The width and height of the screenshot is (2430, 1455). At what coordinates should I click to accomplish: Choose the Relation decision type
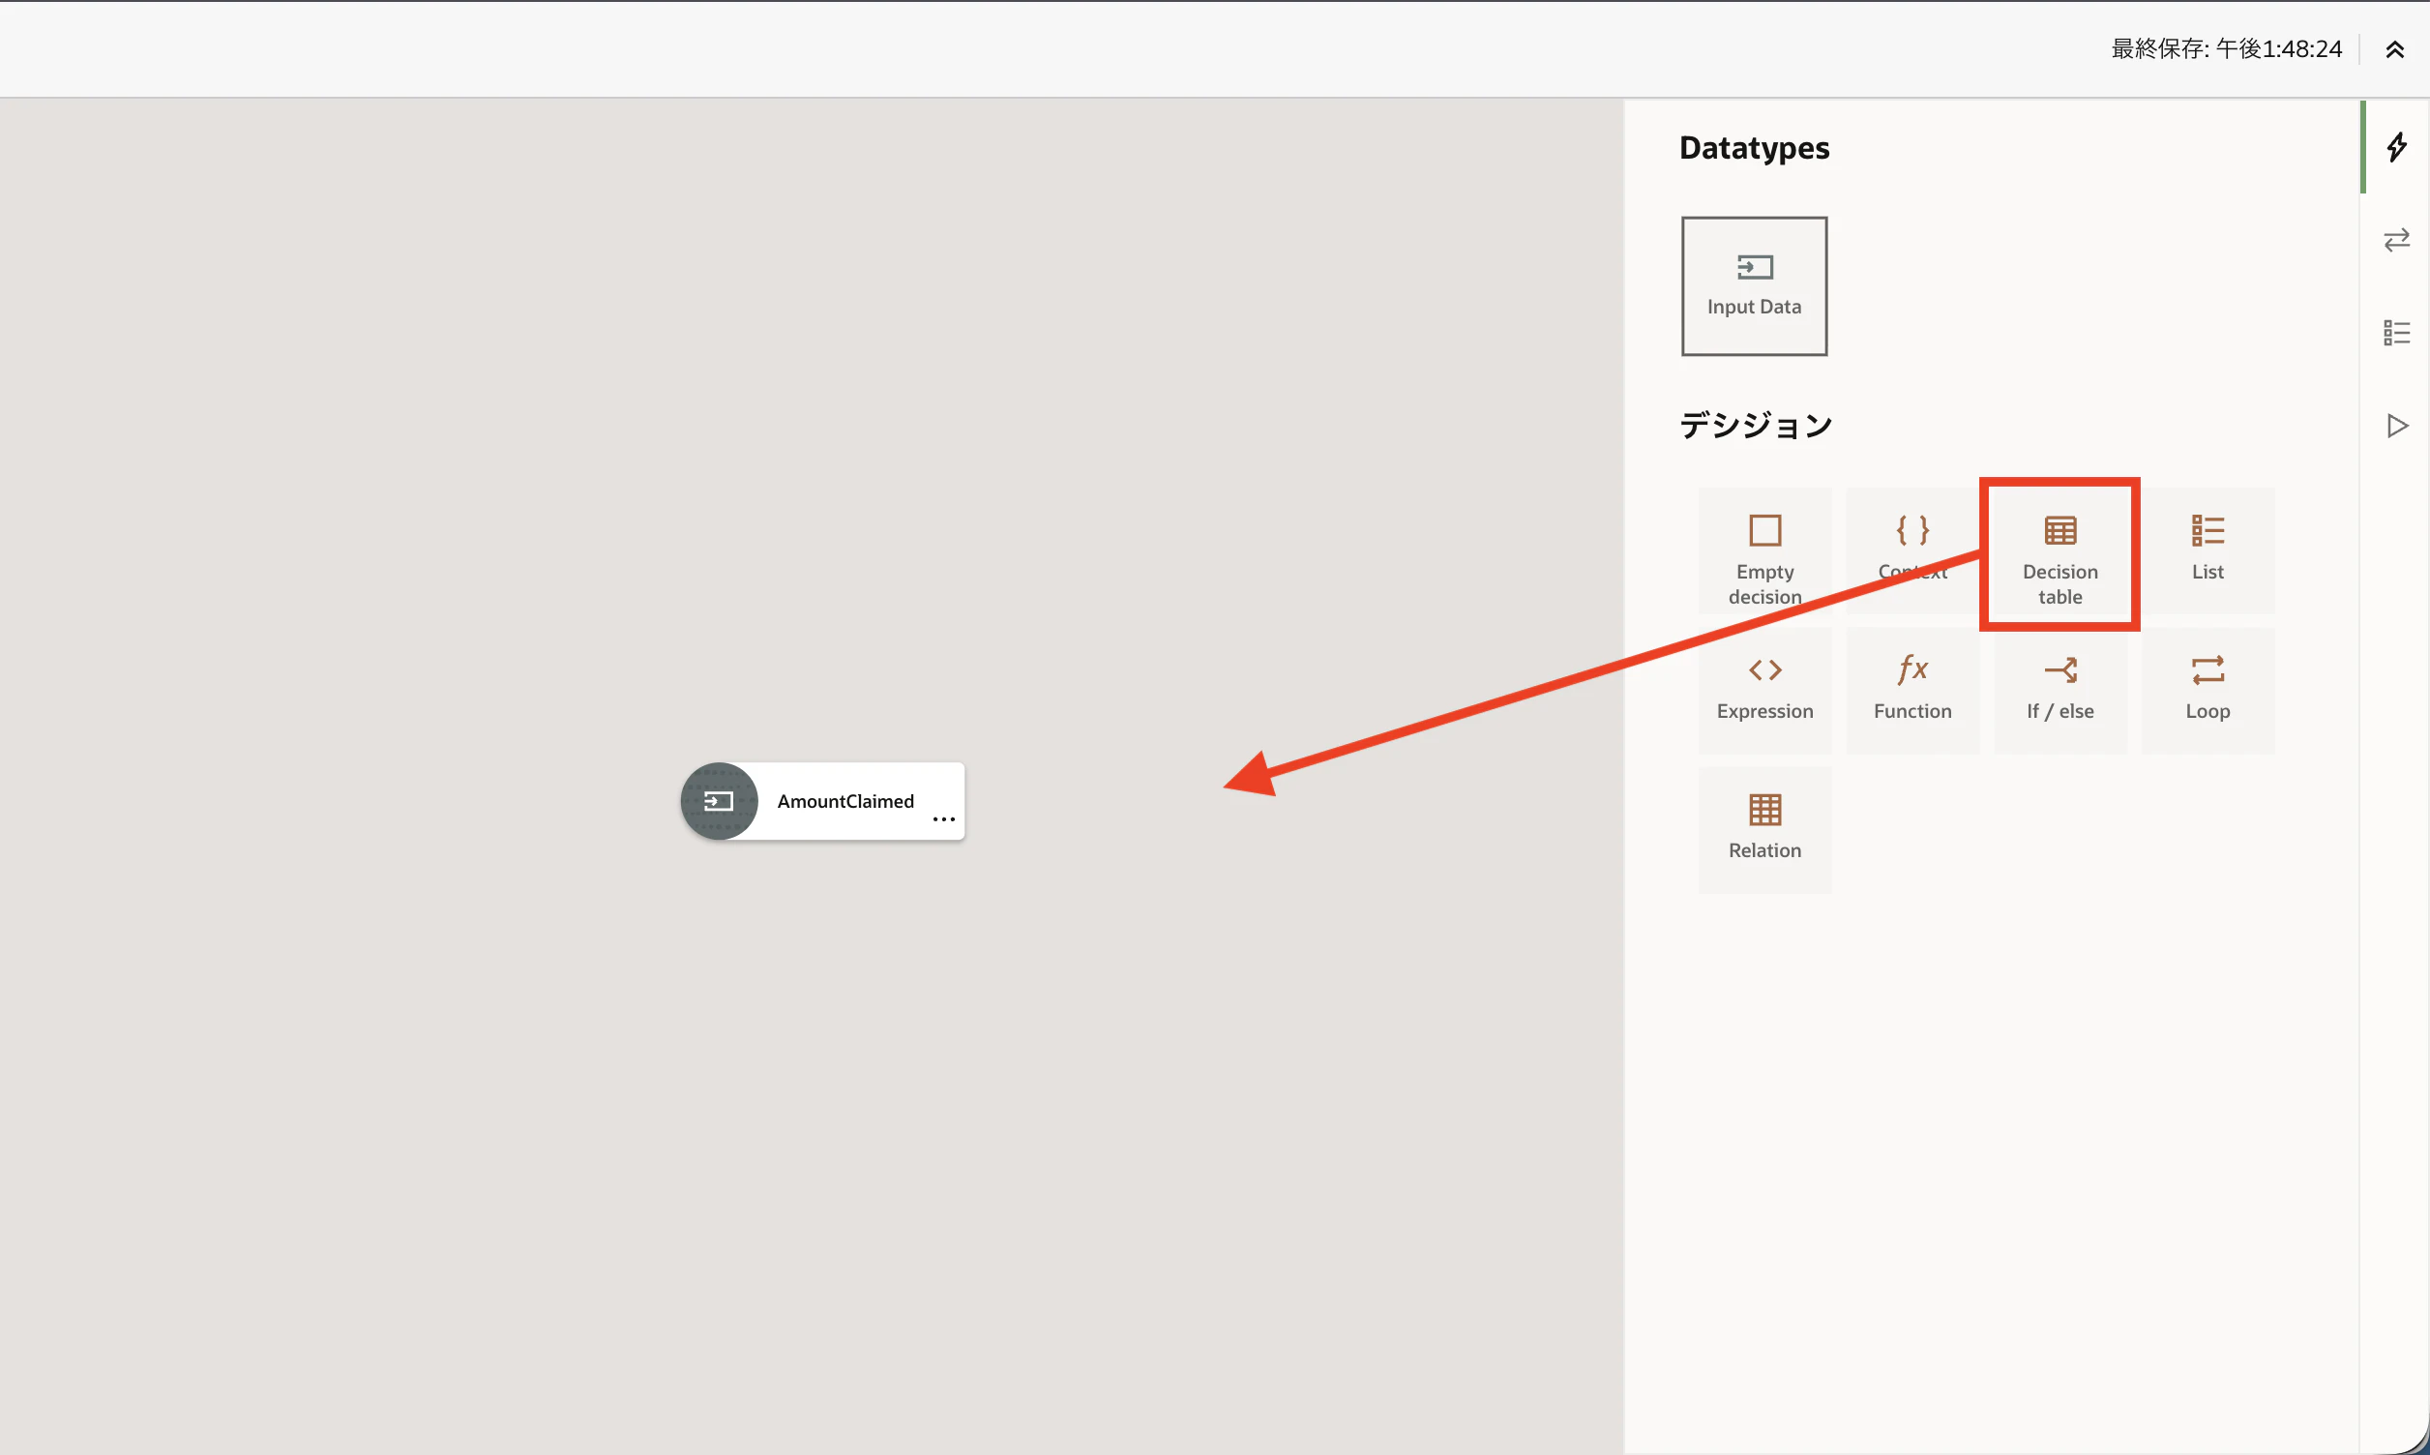coord(1764,830)
